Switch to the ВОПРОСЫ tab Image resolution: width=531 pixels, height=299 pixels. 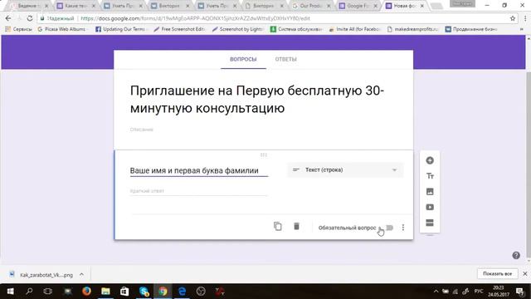click(243, 59)
